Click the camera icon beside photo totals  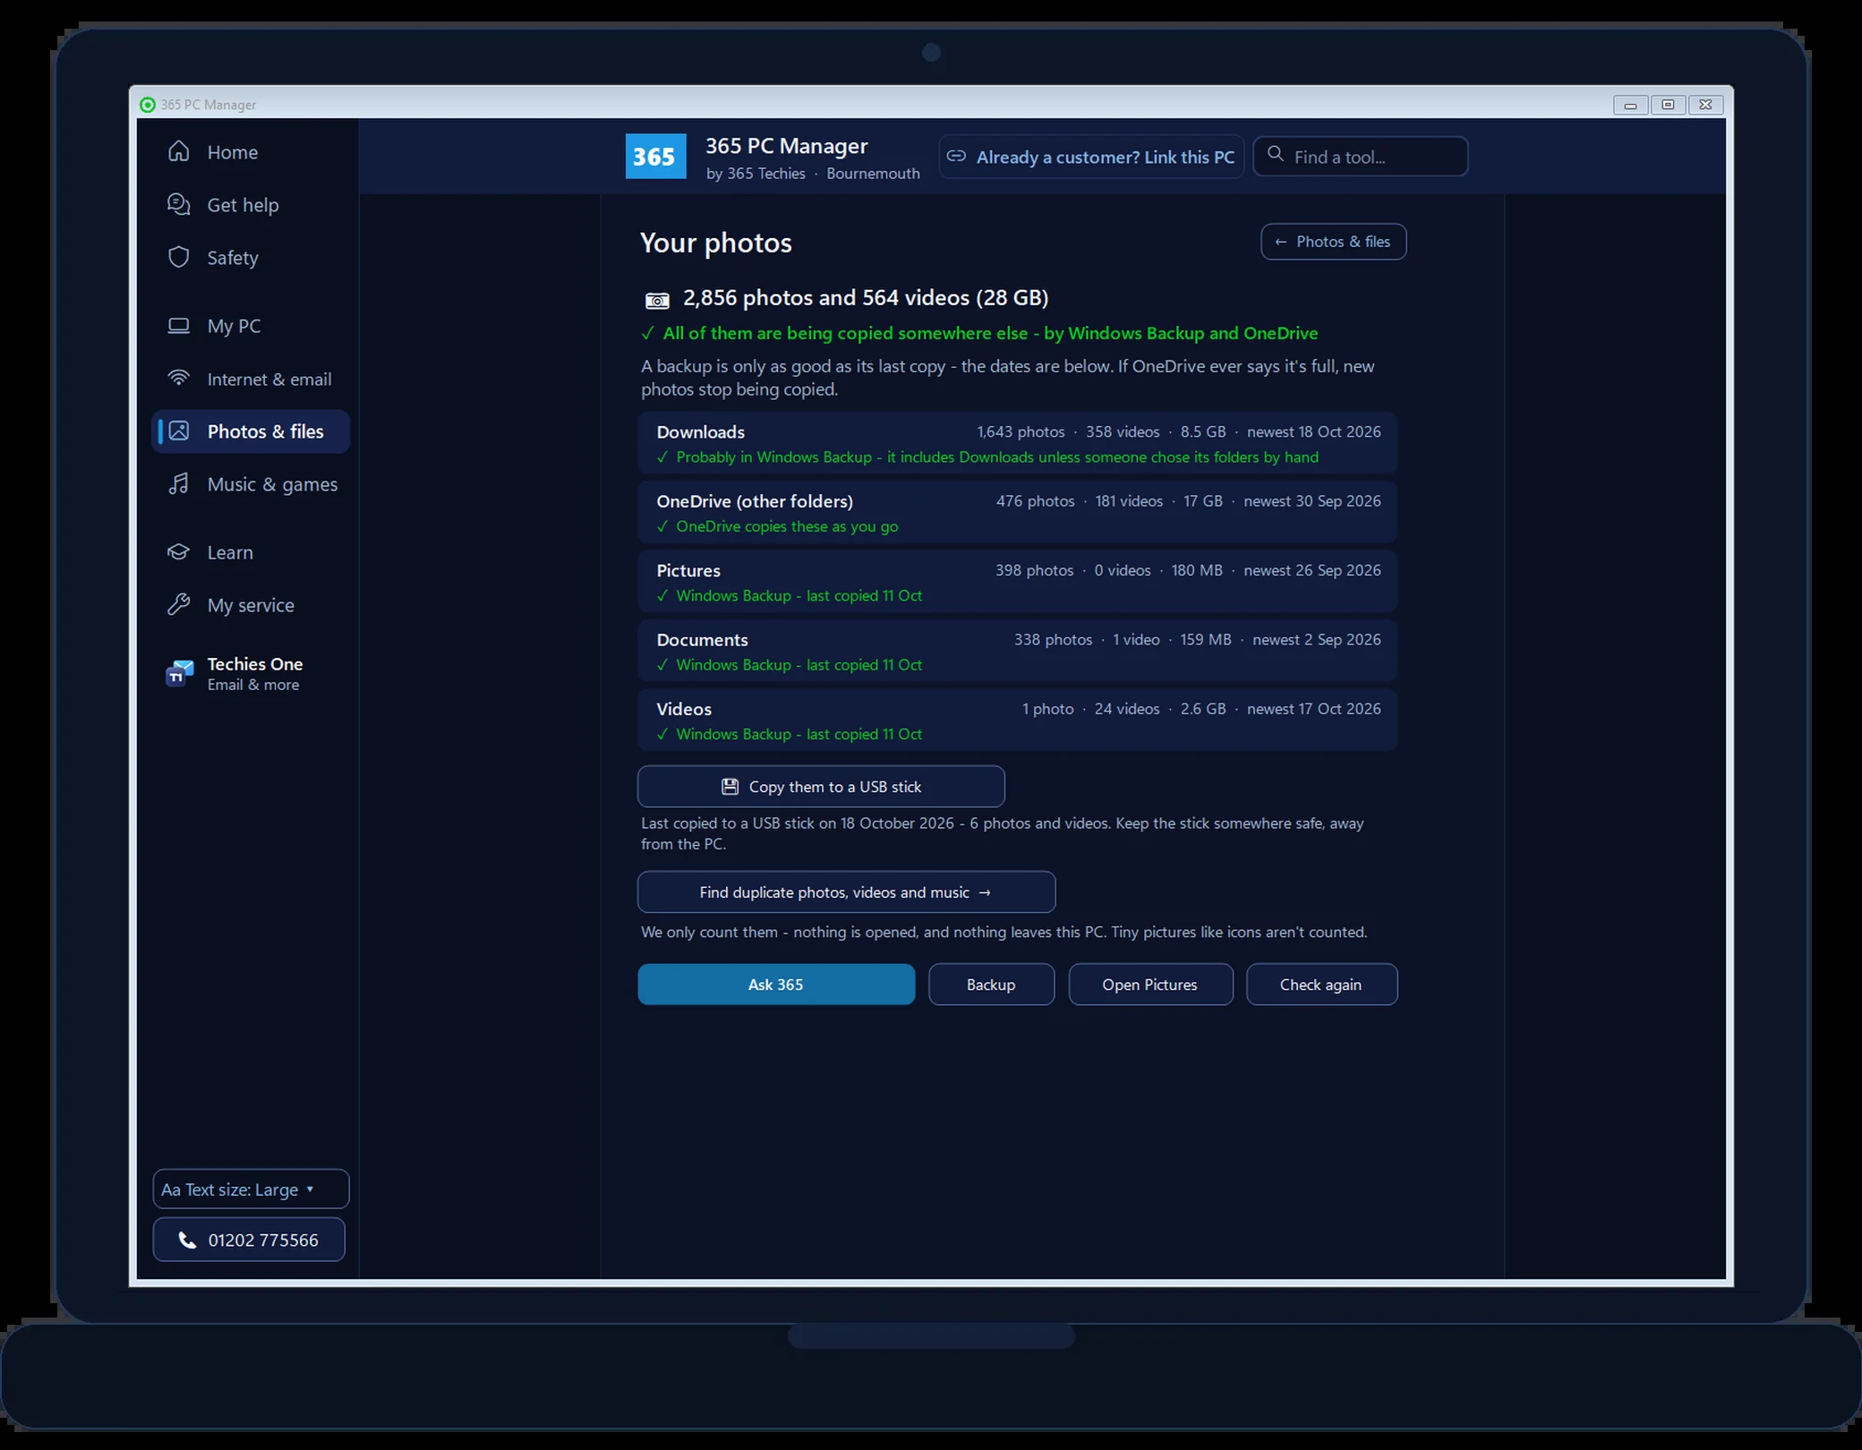pos(657,300)
